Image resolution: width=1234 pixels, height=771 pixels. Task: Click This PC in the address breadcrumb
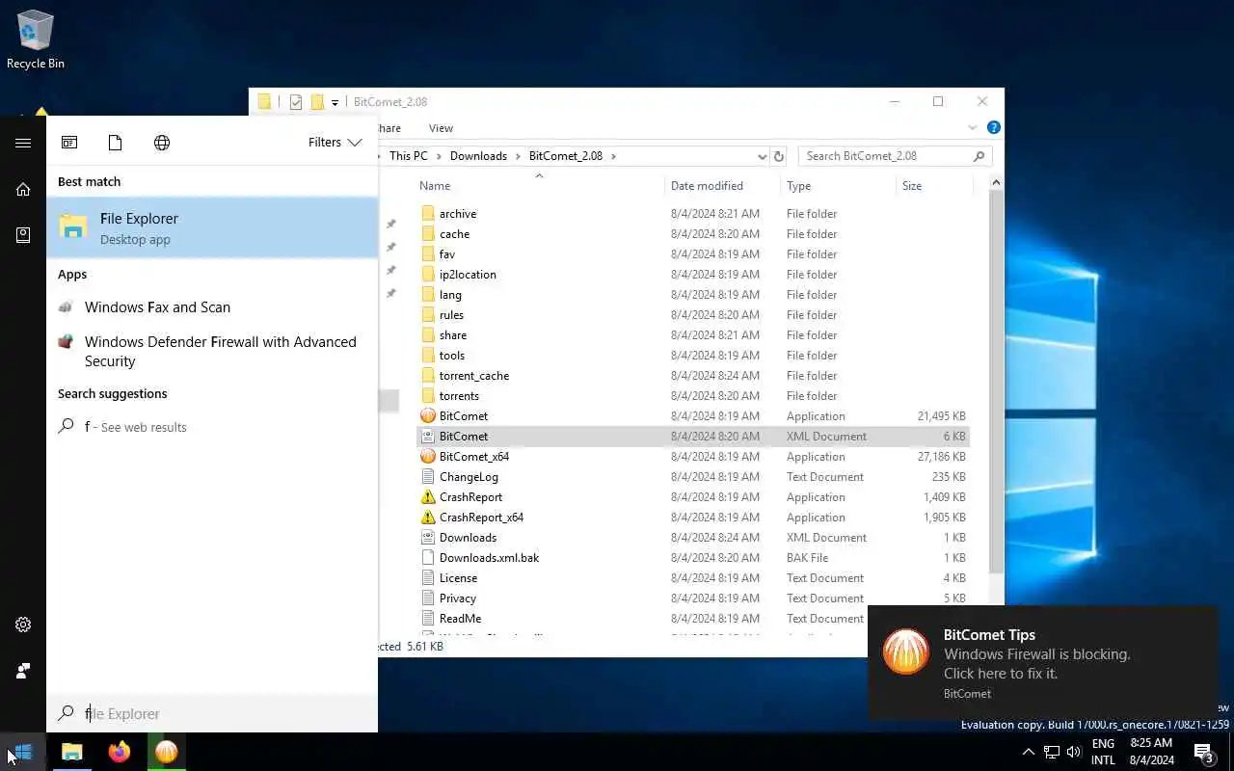[408, 156]
